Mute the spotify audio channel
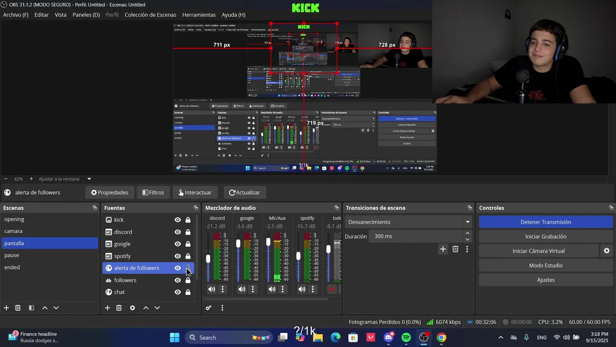The width and height of the screenshot is (616, 347). tap(302, 289)
